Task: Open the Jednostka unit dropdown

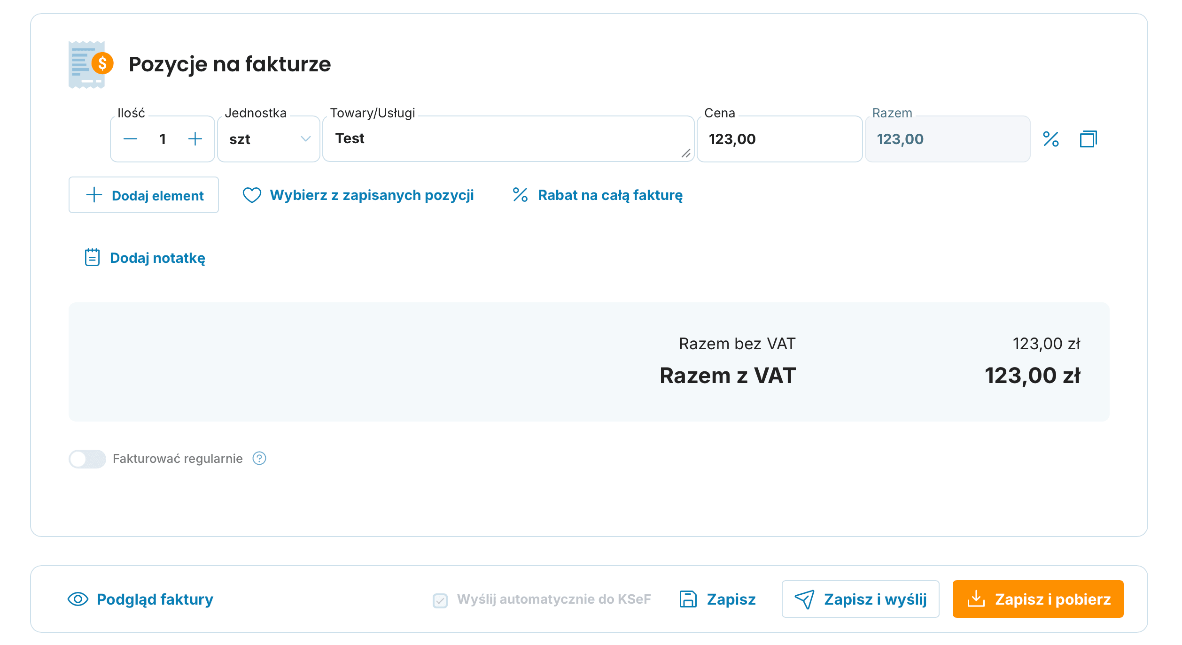Action: coord(269,139)
